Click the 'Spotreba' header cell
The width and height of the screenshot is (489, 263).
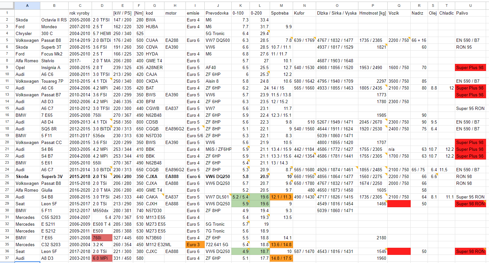coord(281,13)
